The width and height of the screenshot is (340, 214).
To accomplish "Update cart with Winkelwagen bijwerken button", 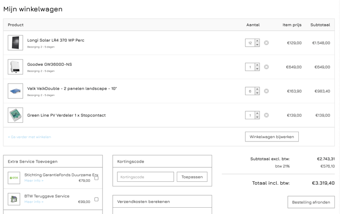I will point(272,137).
